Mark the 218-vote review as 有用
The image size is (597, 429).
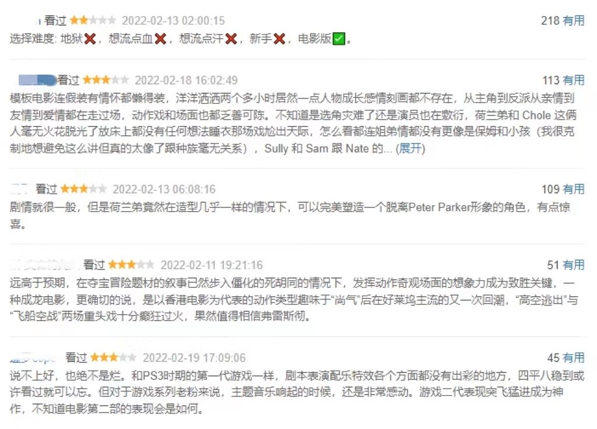tap(574, 20)
